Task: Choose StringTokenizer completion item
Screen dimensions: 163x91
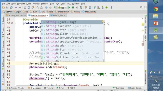Action: point(72,26)
